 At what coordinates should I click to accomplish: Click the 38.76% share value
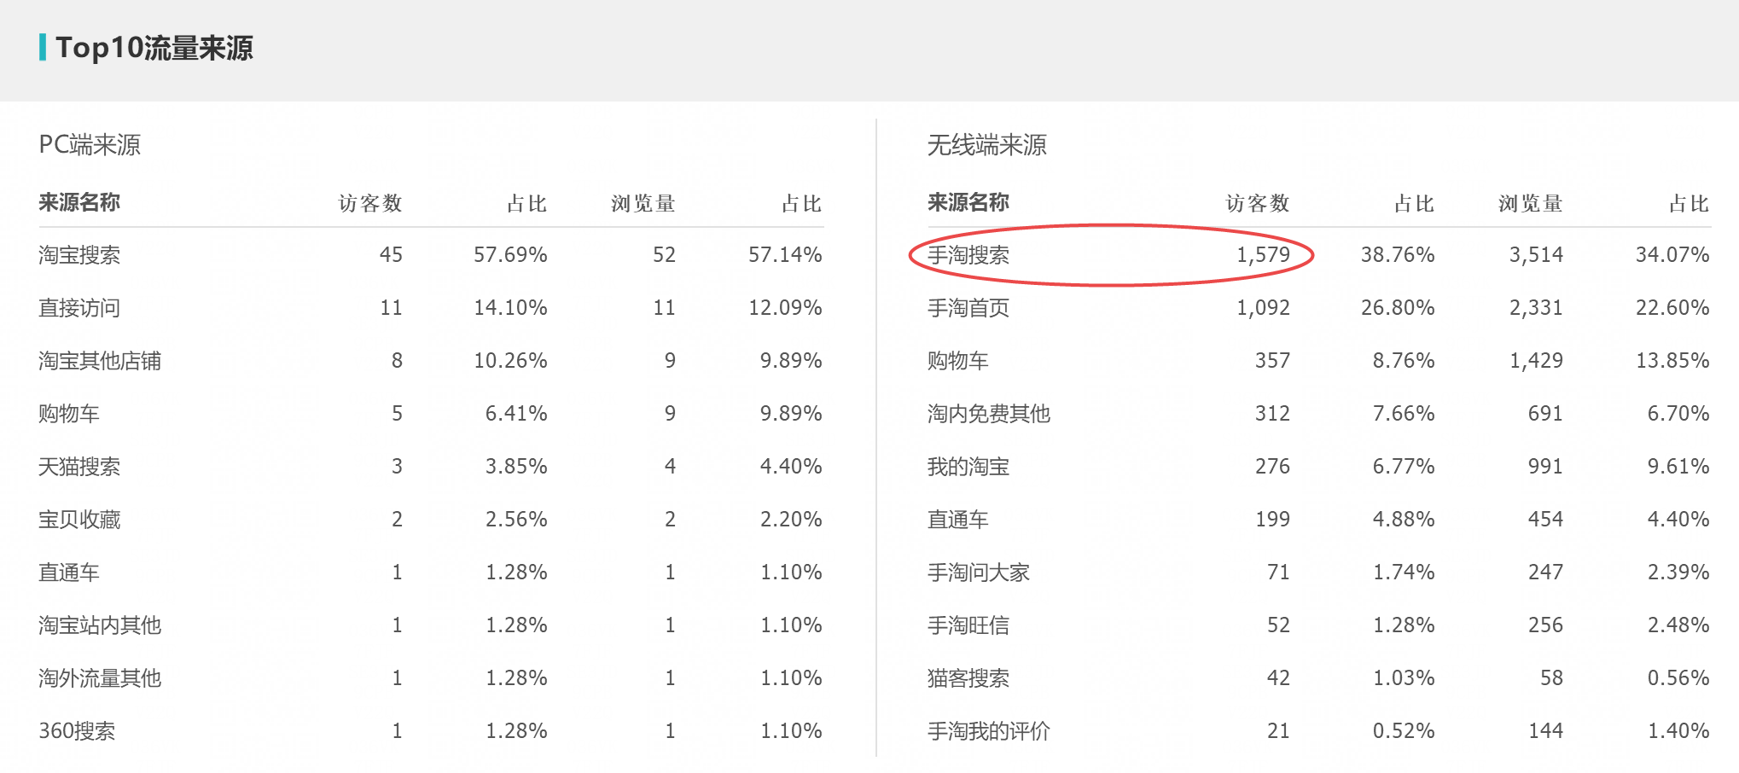(1398, 255)
